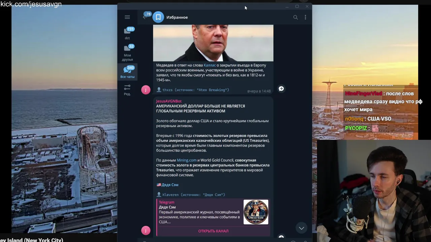The width and height of the screenshot is (431, 242).
Task: Open the JesusAVGNBot sender name
Action: 169,101
